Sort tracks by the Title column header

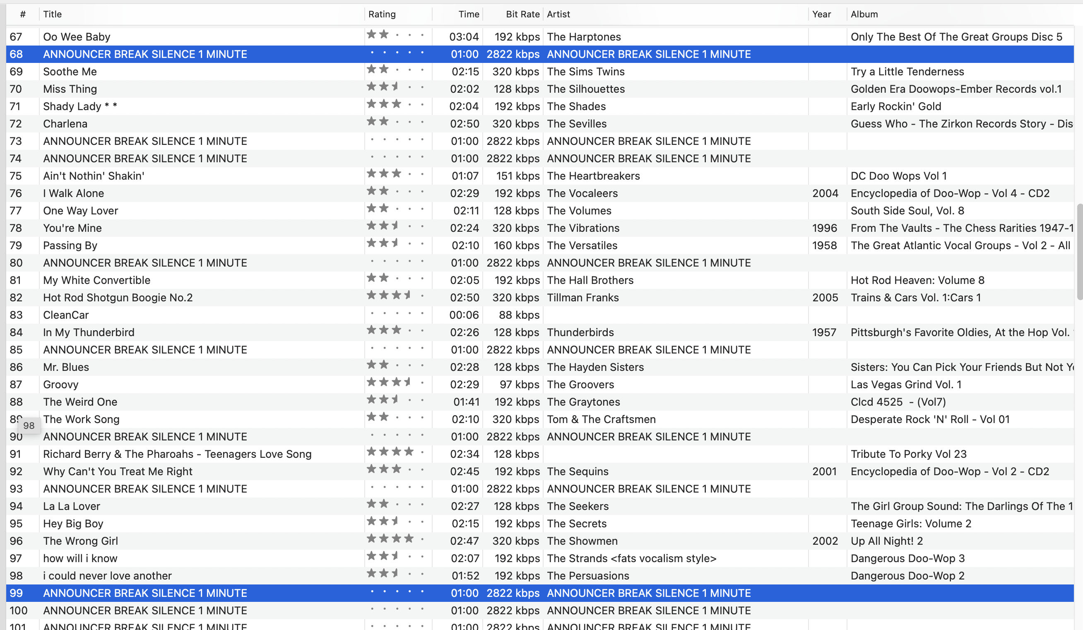pos(53,14)
